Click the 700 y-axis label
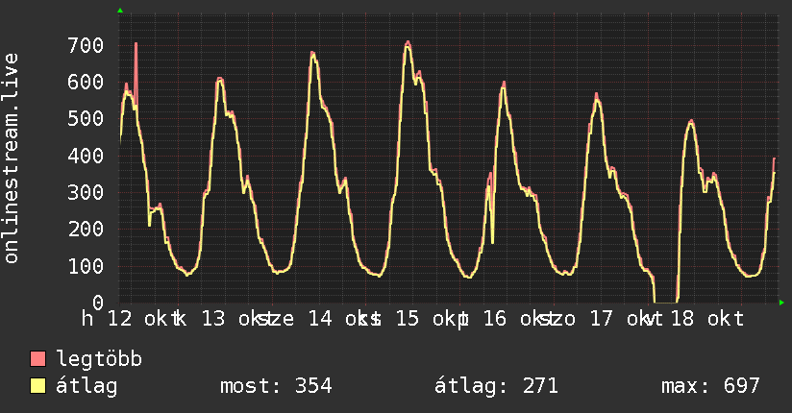The image size is (792, 413). 86,45
